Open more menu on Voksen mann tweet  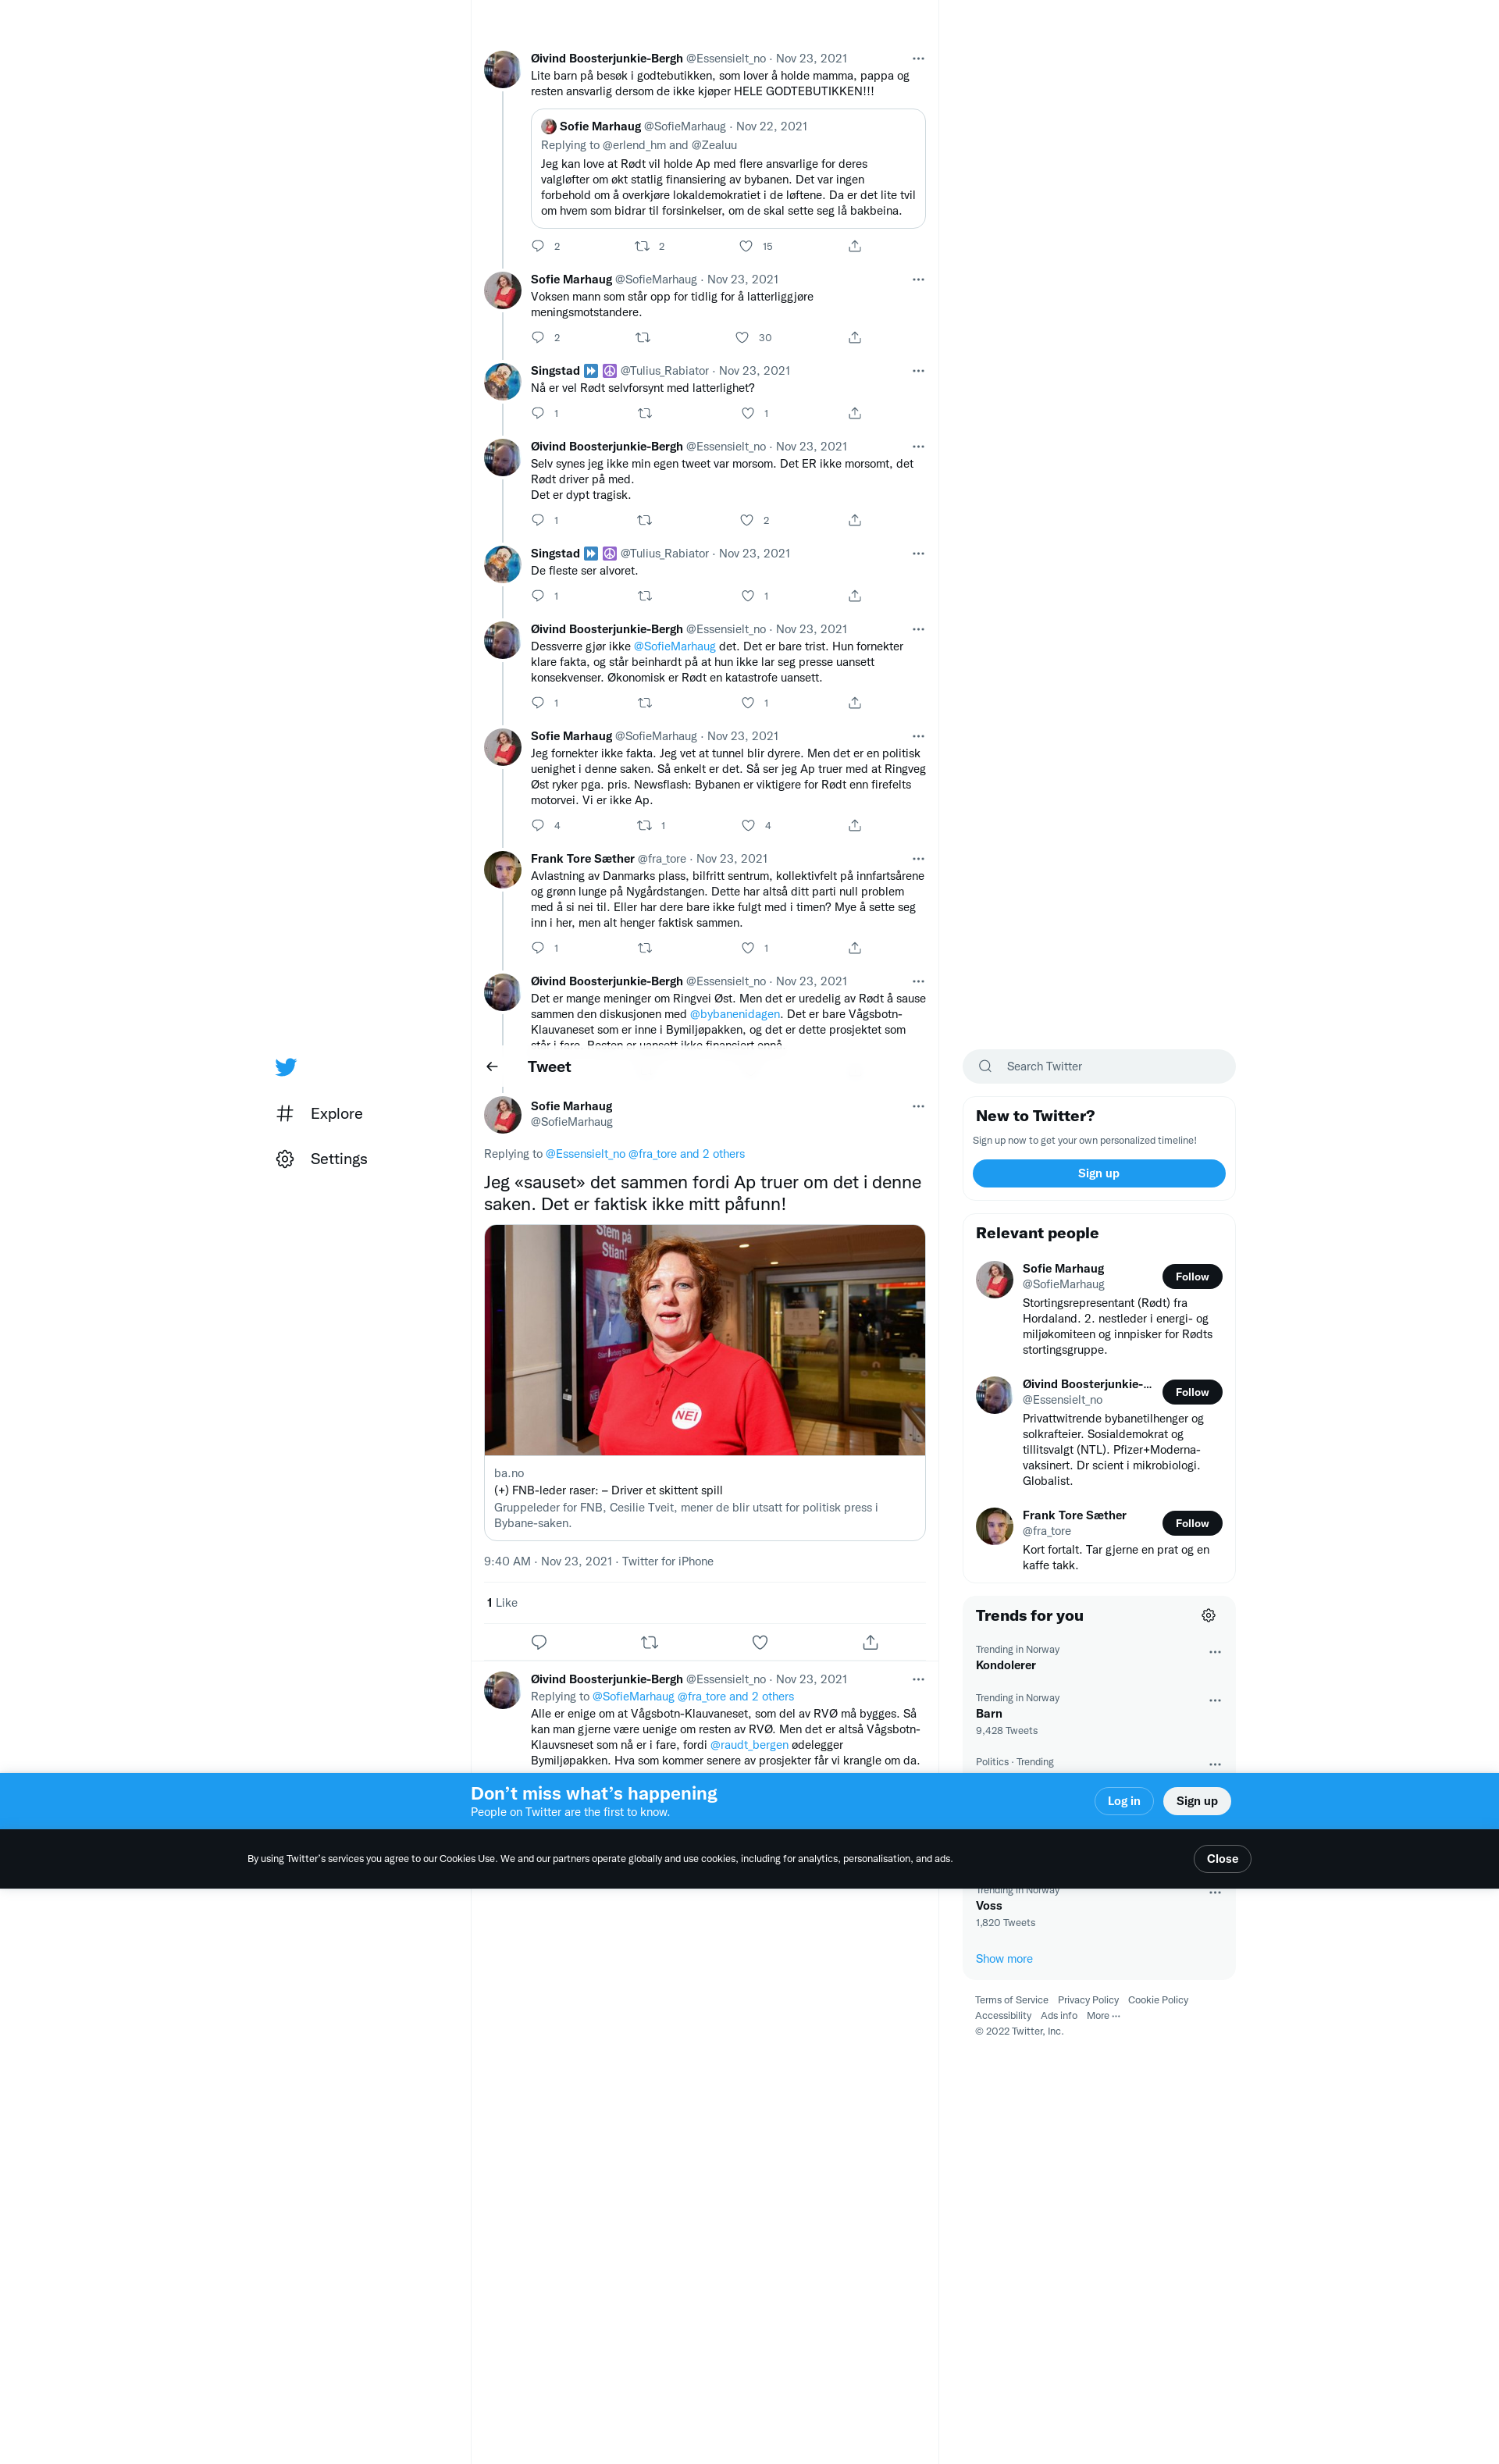[918, 279]
